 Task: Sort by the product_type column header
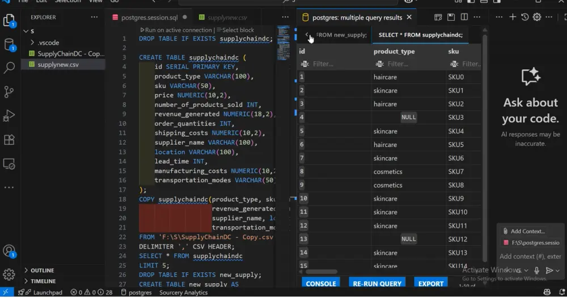394,52
